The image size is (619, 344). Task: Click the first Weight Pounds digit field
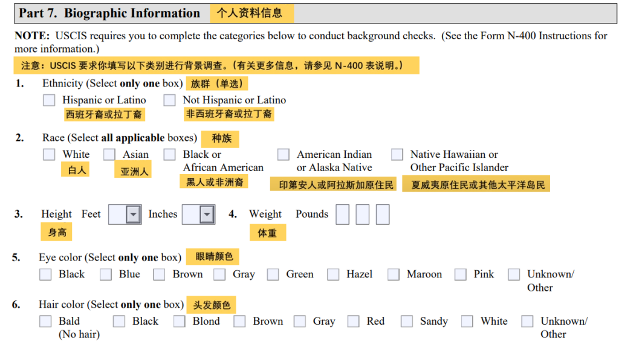click(343, 215)
